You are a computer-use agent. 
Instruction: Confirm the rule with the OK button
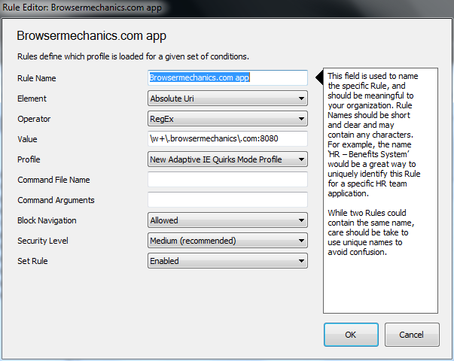(351, 335)
